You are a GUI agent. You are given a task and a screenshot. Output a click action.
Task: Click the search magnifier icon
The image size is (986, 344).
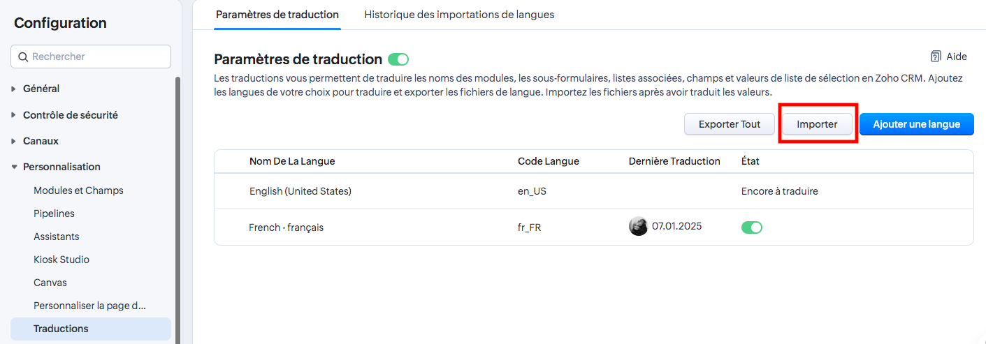pos(23,57)
